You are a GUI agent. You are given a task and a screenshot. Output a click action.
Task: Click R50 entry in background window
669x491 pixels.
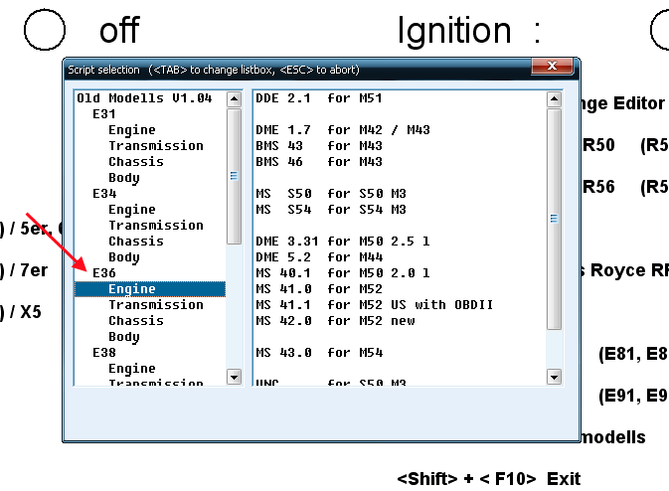coord(598,145)
